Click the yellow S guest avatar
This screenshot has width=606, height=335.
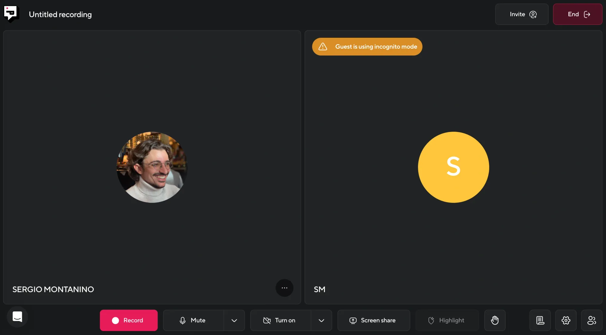453,167
